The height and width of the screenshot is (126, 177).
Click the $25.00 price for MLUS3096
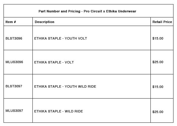158,62
